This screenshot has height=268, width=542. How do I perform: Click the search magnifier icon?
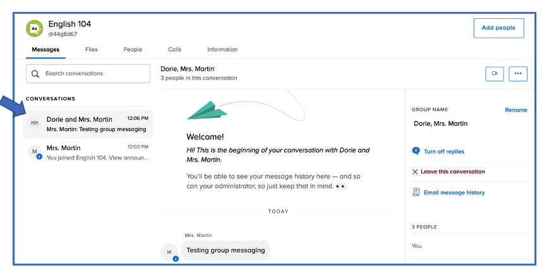(x=35, y=74)
